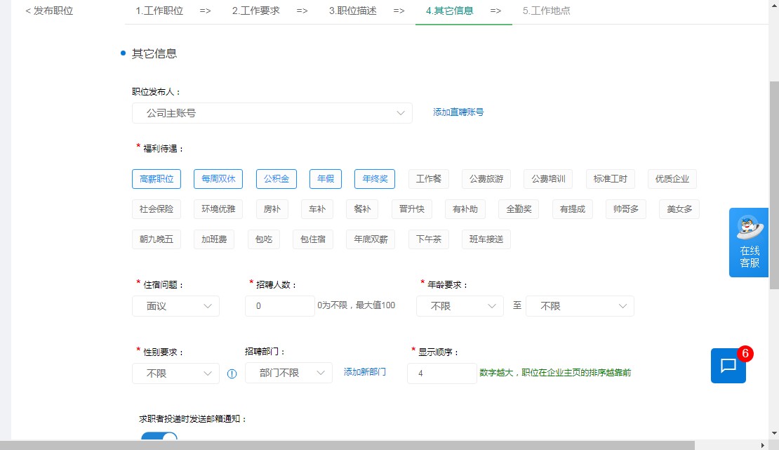Open the chat icon showing 6 unread messages
This screenshot has height=450, width=779.
click(x=728, y=366)
